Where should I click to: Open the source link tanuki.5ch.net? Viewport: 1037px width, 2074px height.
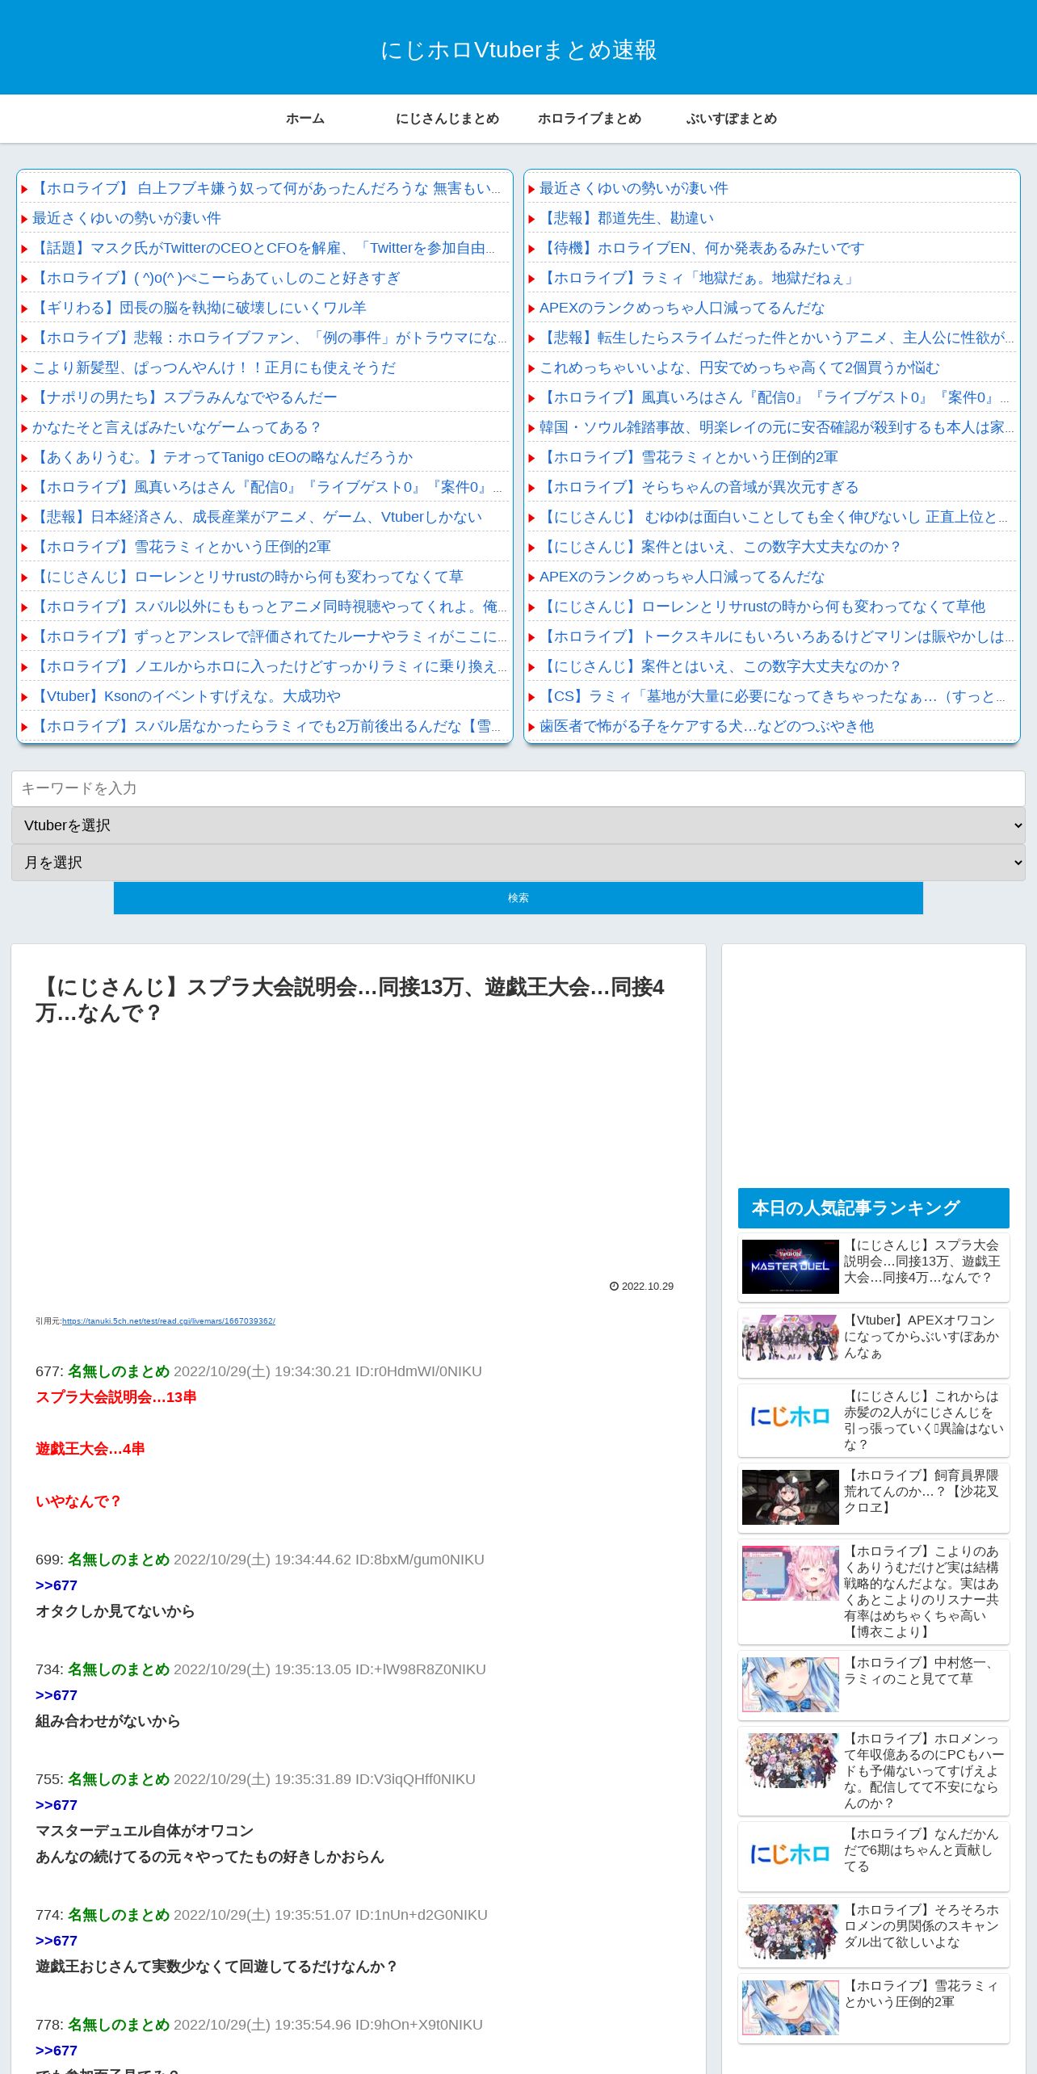(169, 1321)
